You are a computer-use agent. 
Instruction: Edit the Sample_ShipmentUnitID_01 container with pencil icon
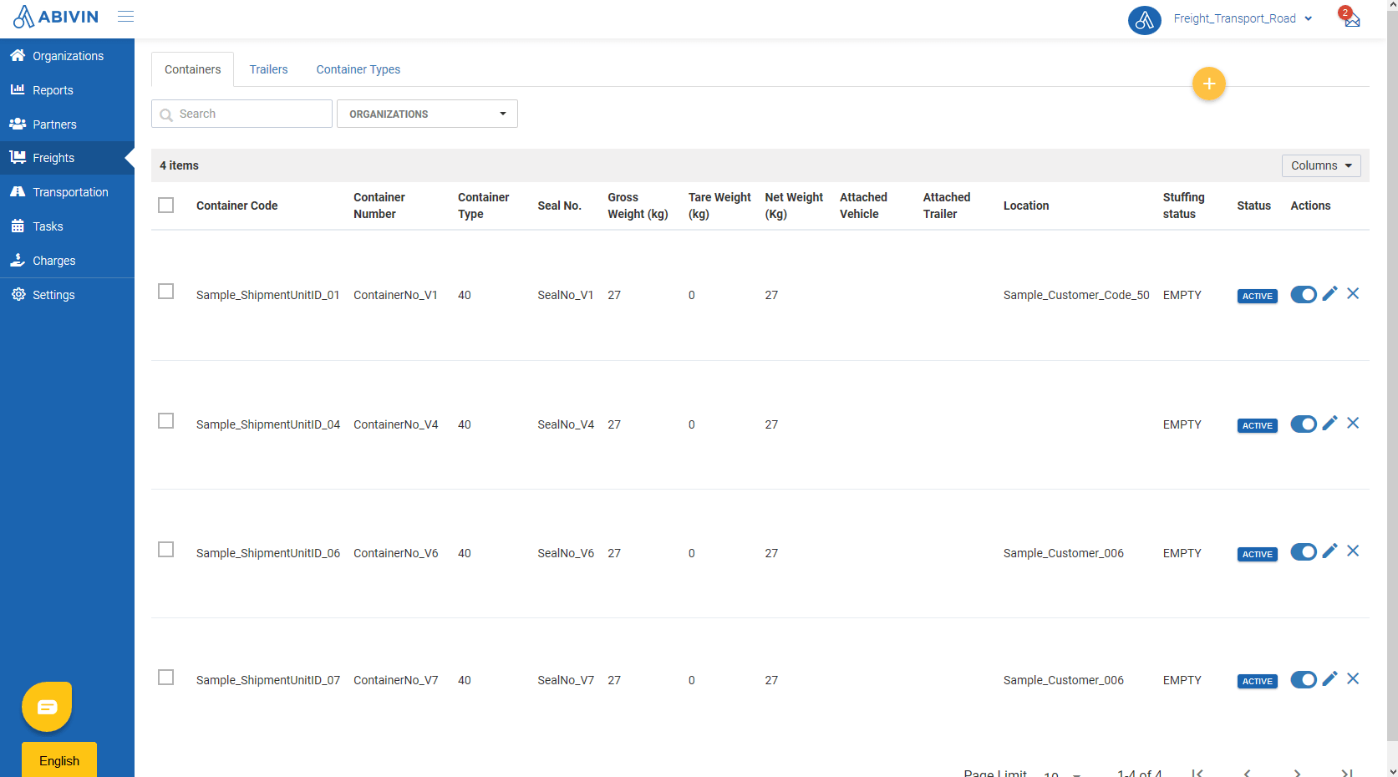[1329, 294]
